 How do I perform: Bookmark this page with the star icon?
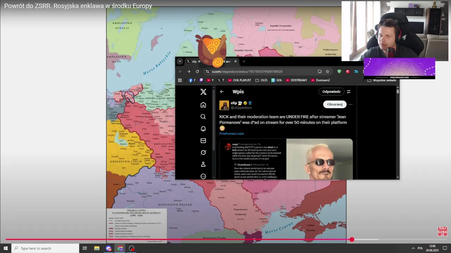click(x=327, y=71)
